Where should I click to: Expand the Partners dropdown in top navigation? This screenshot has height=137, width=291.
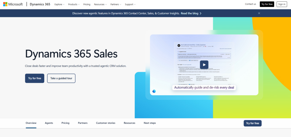(x=116, y=4)
